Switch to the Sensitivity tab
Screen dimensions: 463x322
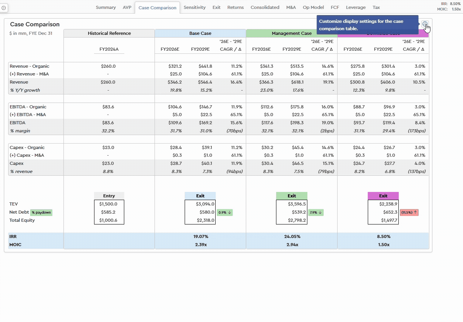(194, 7)
